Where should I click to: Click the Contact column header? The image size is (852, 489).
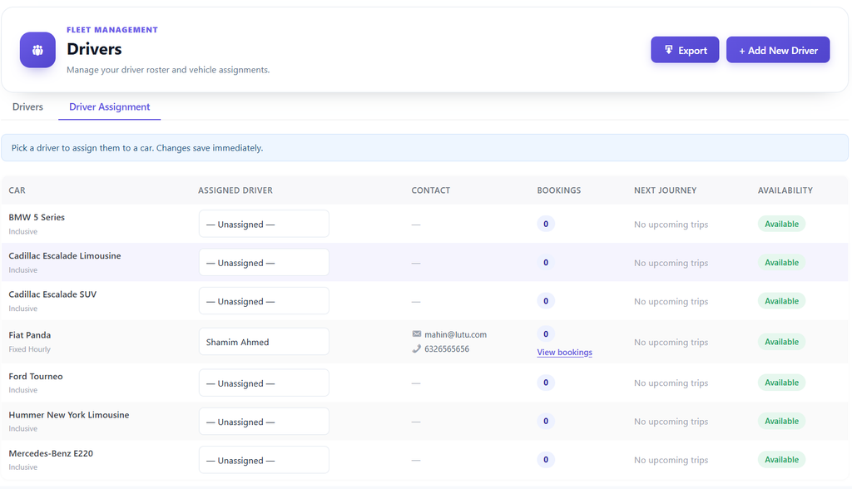click(431, 190)
